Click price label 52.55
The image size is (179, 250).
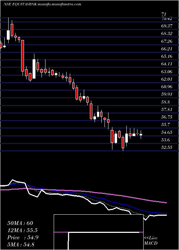tap(167, 147)
